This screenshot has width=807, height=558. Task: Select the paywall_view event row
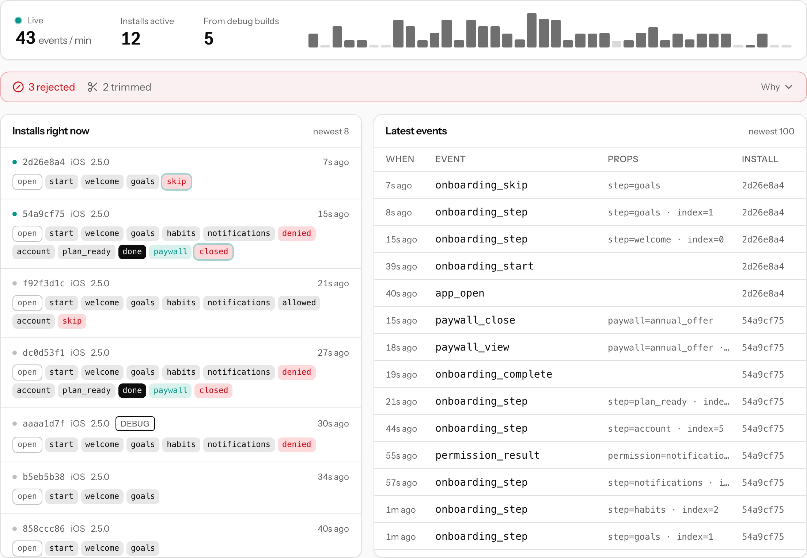point(590,347)
